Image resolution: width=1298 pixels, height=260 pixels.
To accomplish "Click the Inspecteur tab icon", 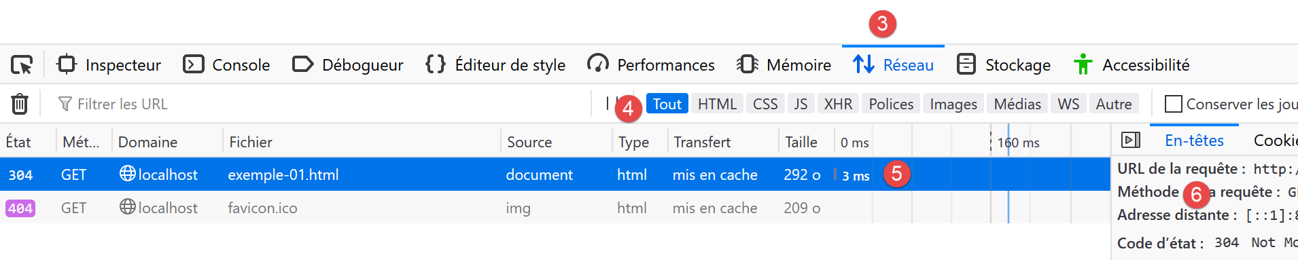I will coord(67,64).
